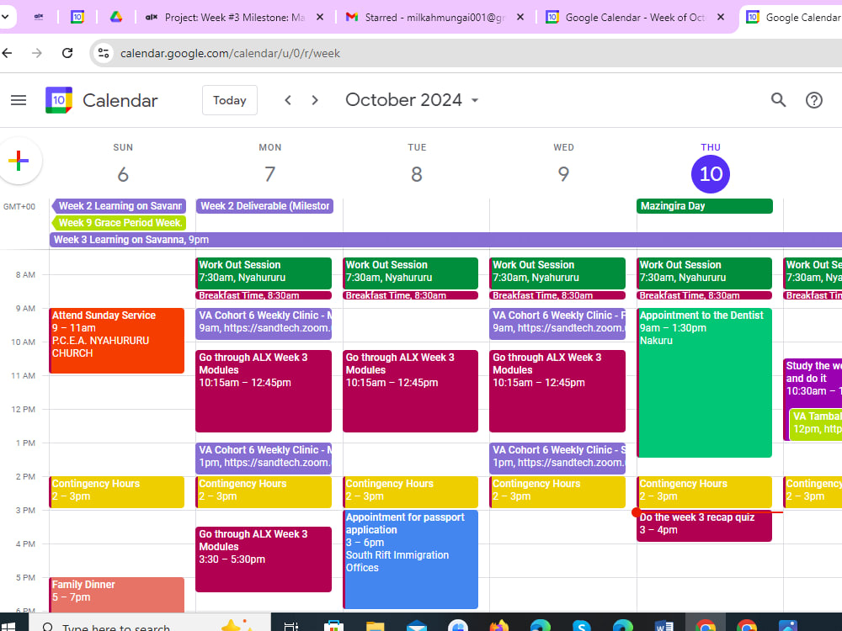
Task: Open Mail app from taskbar
Action: point(417,626)
